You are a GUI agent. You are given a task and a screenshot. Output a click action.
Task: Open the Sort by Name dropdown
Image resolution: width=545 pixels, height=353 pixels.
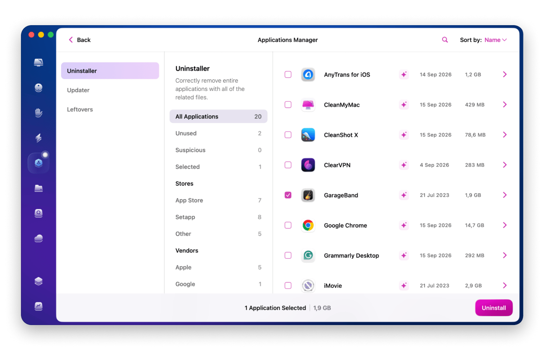point(495,40)
